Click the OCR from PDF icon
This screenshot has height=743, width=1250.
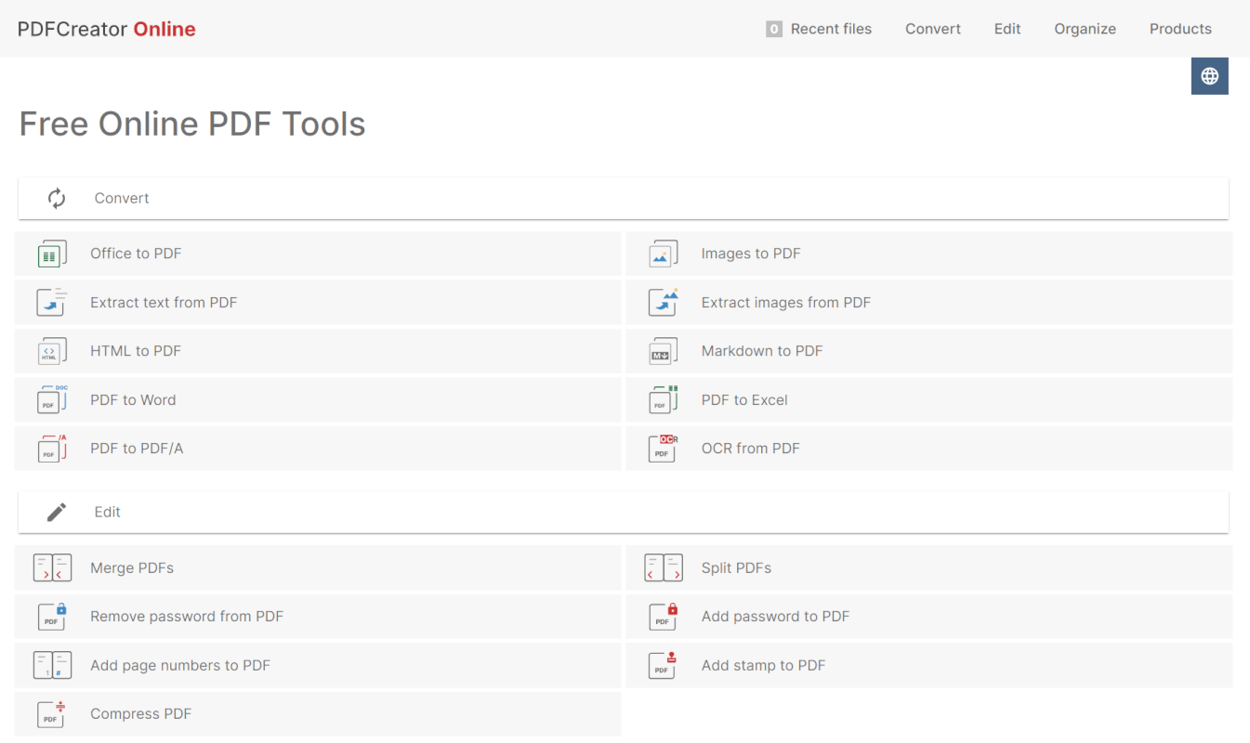coord(663,449)
